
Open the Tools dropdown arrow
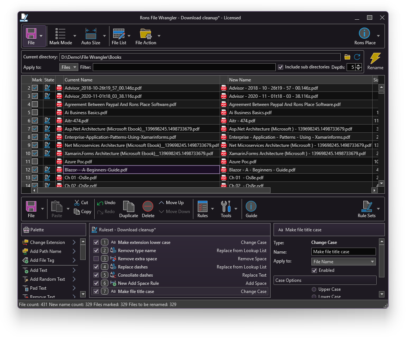tap(236, 209)
